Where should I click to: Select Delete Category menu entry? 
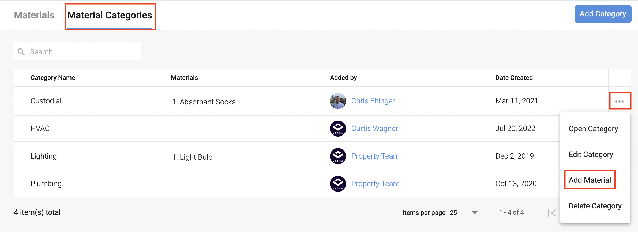tap(595, 206)
